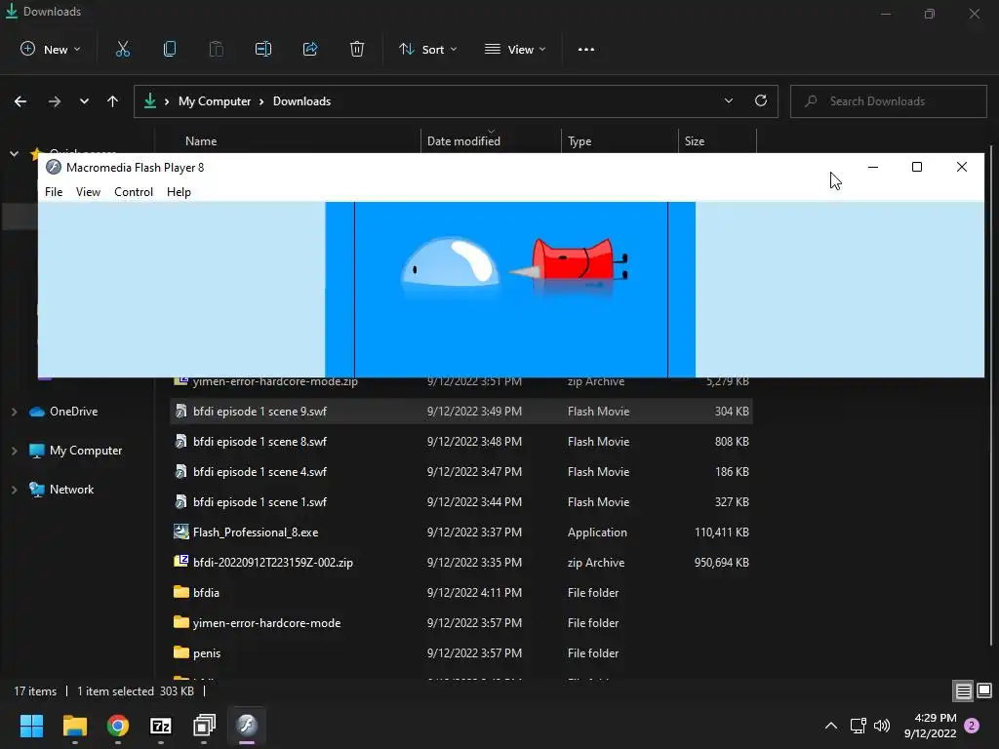
Task: Click the Search Downloads field
Action: pyautogui.click(x=888, y=101)
